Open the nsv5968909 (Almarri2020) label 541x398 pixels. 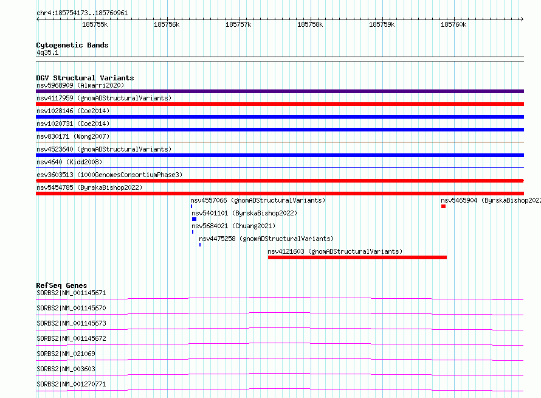80,85
